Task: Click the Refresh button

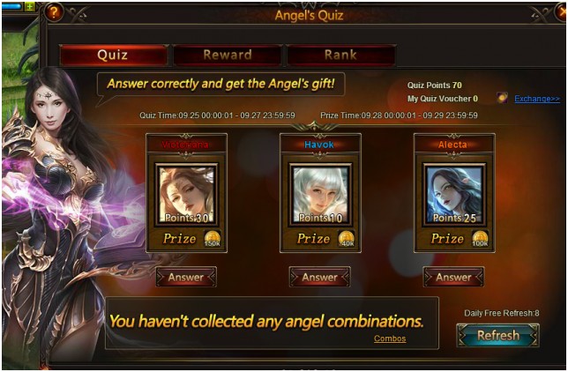Action: (498, 335)
